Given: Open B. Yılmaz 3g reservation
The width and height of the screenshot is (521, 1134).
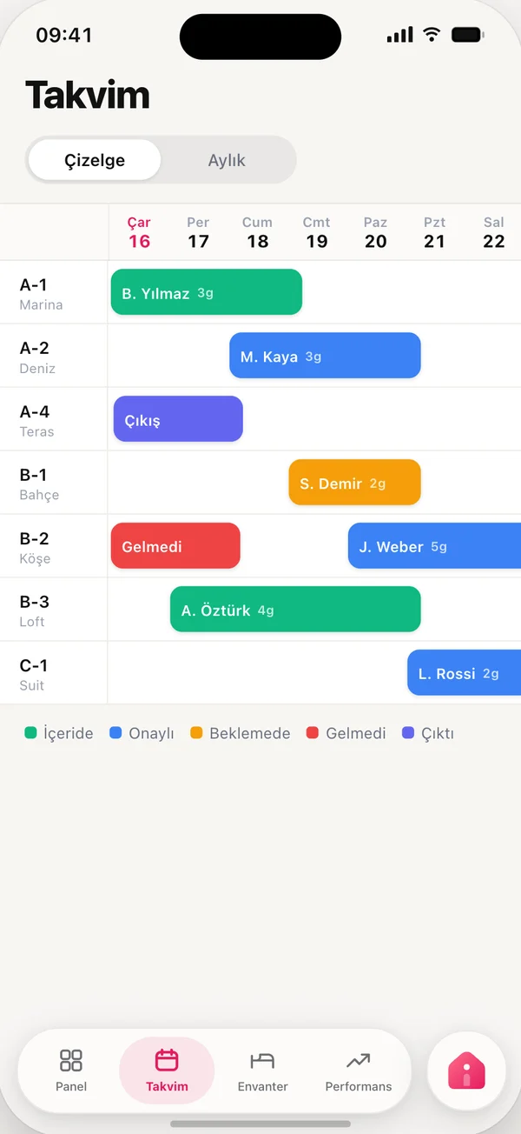Looking at the screenshot, I should [x=207, y=292].
